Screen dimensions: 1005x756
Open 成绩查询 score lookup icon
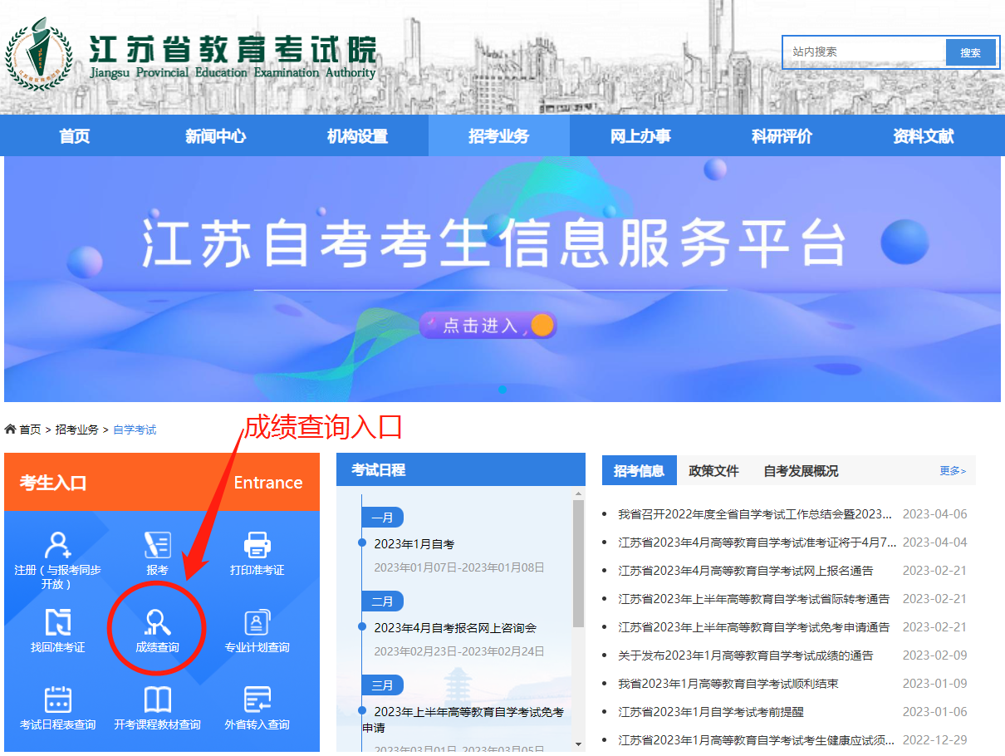coord(157,623)
